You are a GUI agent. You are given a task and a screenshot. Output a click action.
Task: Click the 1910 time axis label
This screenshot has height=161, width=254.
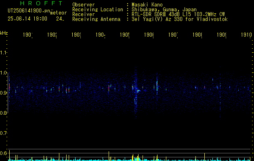pyautogui.click(x=246, y=35)
